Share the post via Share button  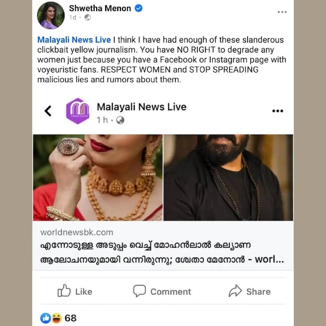[x=249, y=291]
